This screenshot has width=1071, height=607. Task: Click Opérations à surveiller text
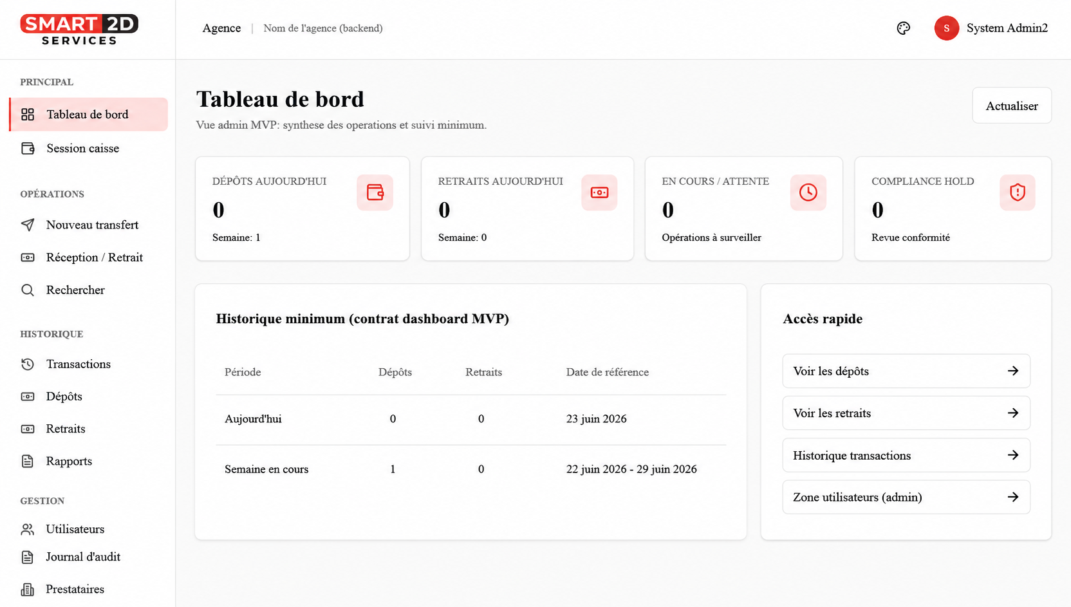[711, 238]
